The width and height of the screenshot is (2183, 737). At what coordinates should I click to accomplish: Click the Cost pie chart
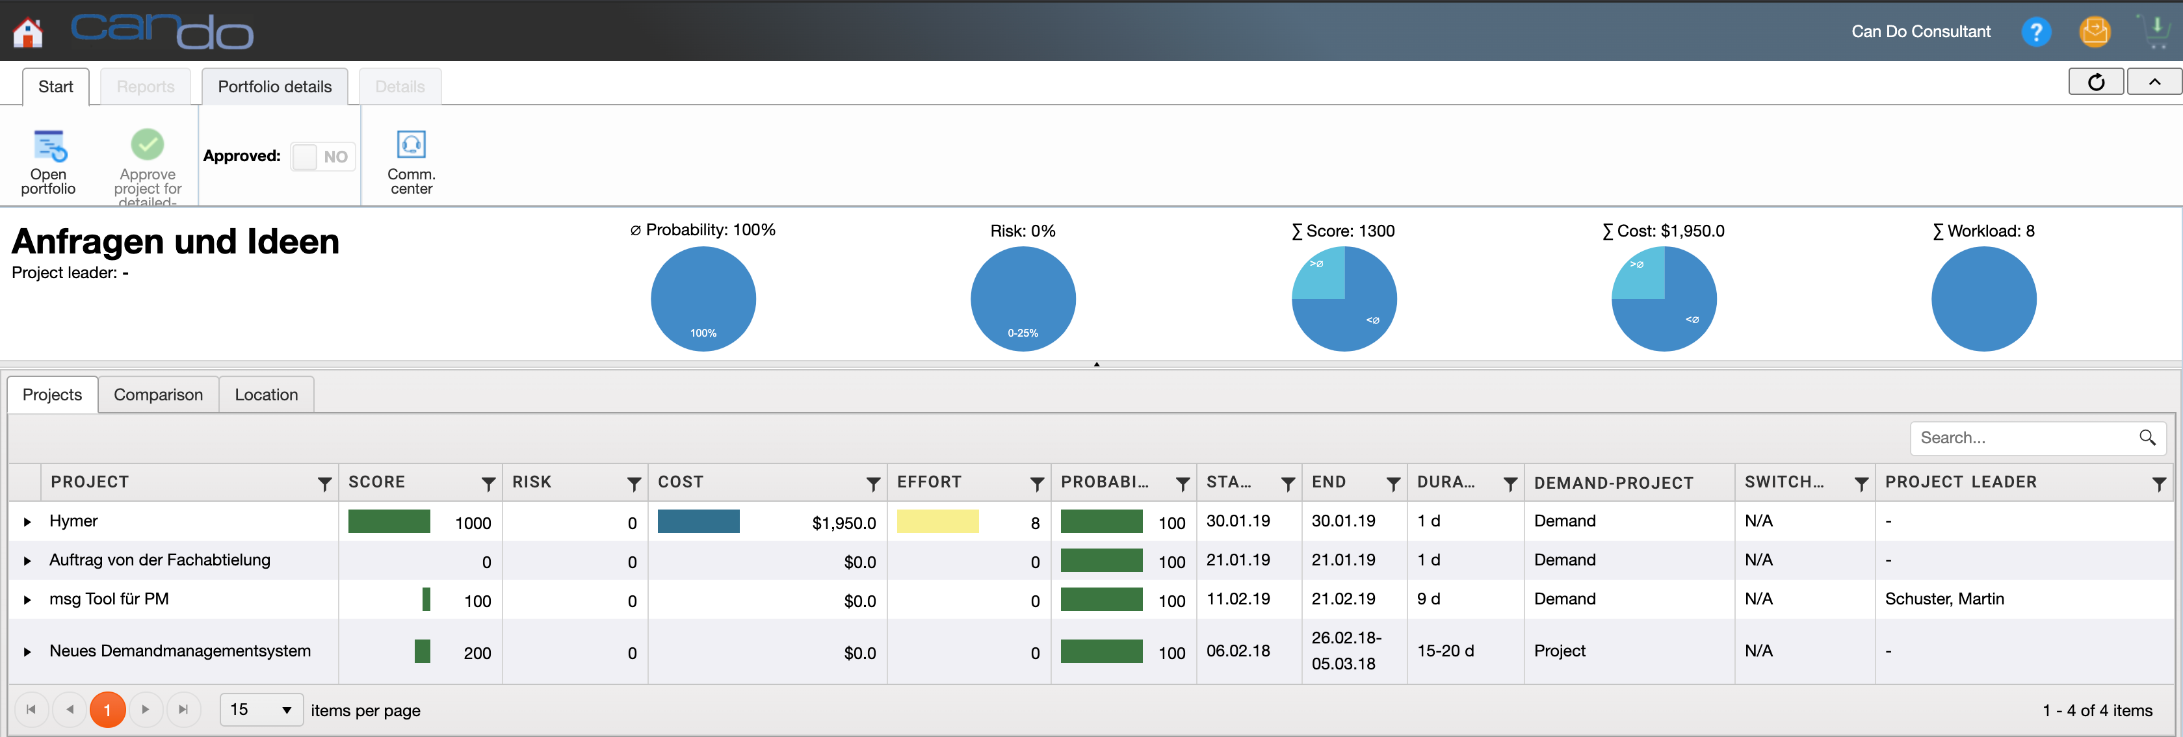[1664, 299]
